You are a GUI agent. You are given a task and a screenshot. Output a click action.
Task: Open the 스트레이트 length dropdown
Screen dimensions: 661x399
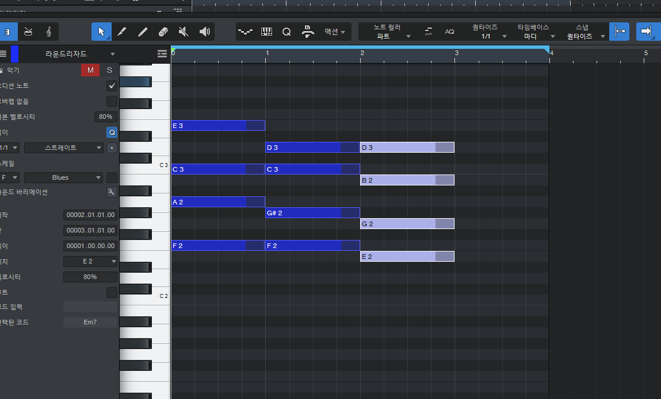[63, 148]
